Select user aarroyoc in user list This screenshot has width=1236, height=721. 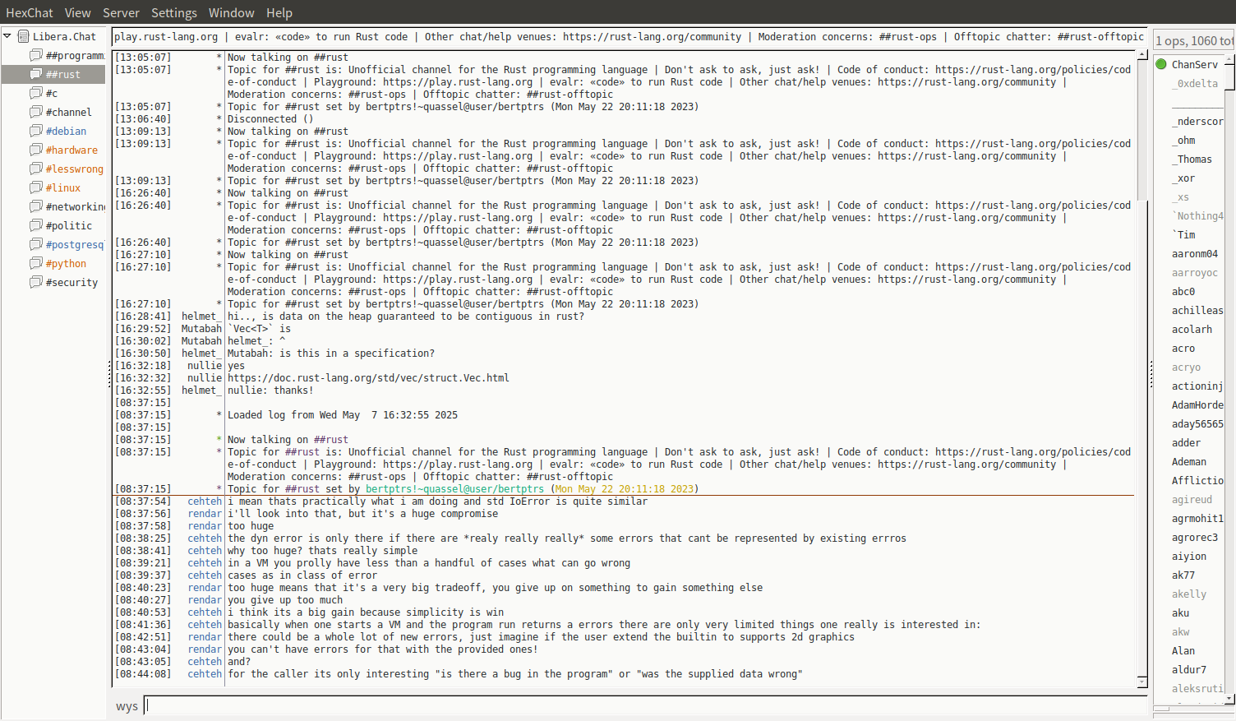pyautogui.click(x=1195, y=273)
